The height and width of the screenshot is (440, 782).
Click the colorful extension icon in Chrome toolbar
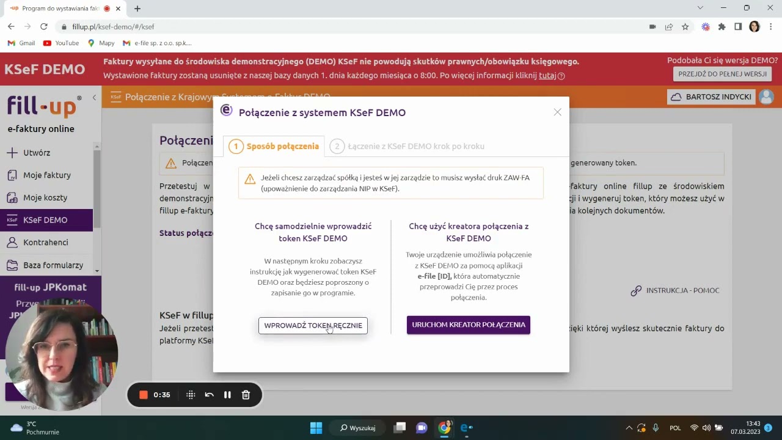click(706, 27)
